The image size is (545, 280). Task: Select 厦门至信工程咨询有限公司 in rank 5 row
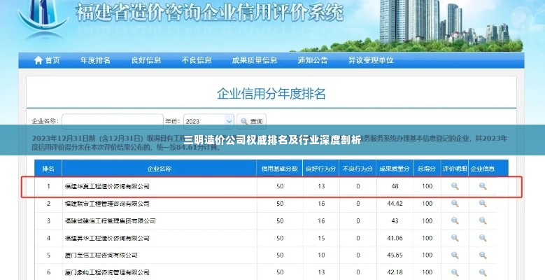pyautogui.click(x=101, y=255)
